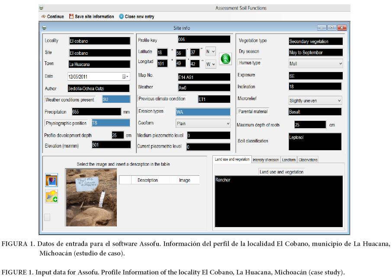Switch to the Observations tab
The height and width of the screenshot is (278, 392).
point(308,160)
